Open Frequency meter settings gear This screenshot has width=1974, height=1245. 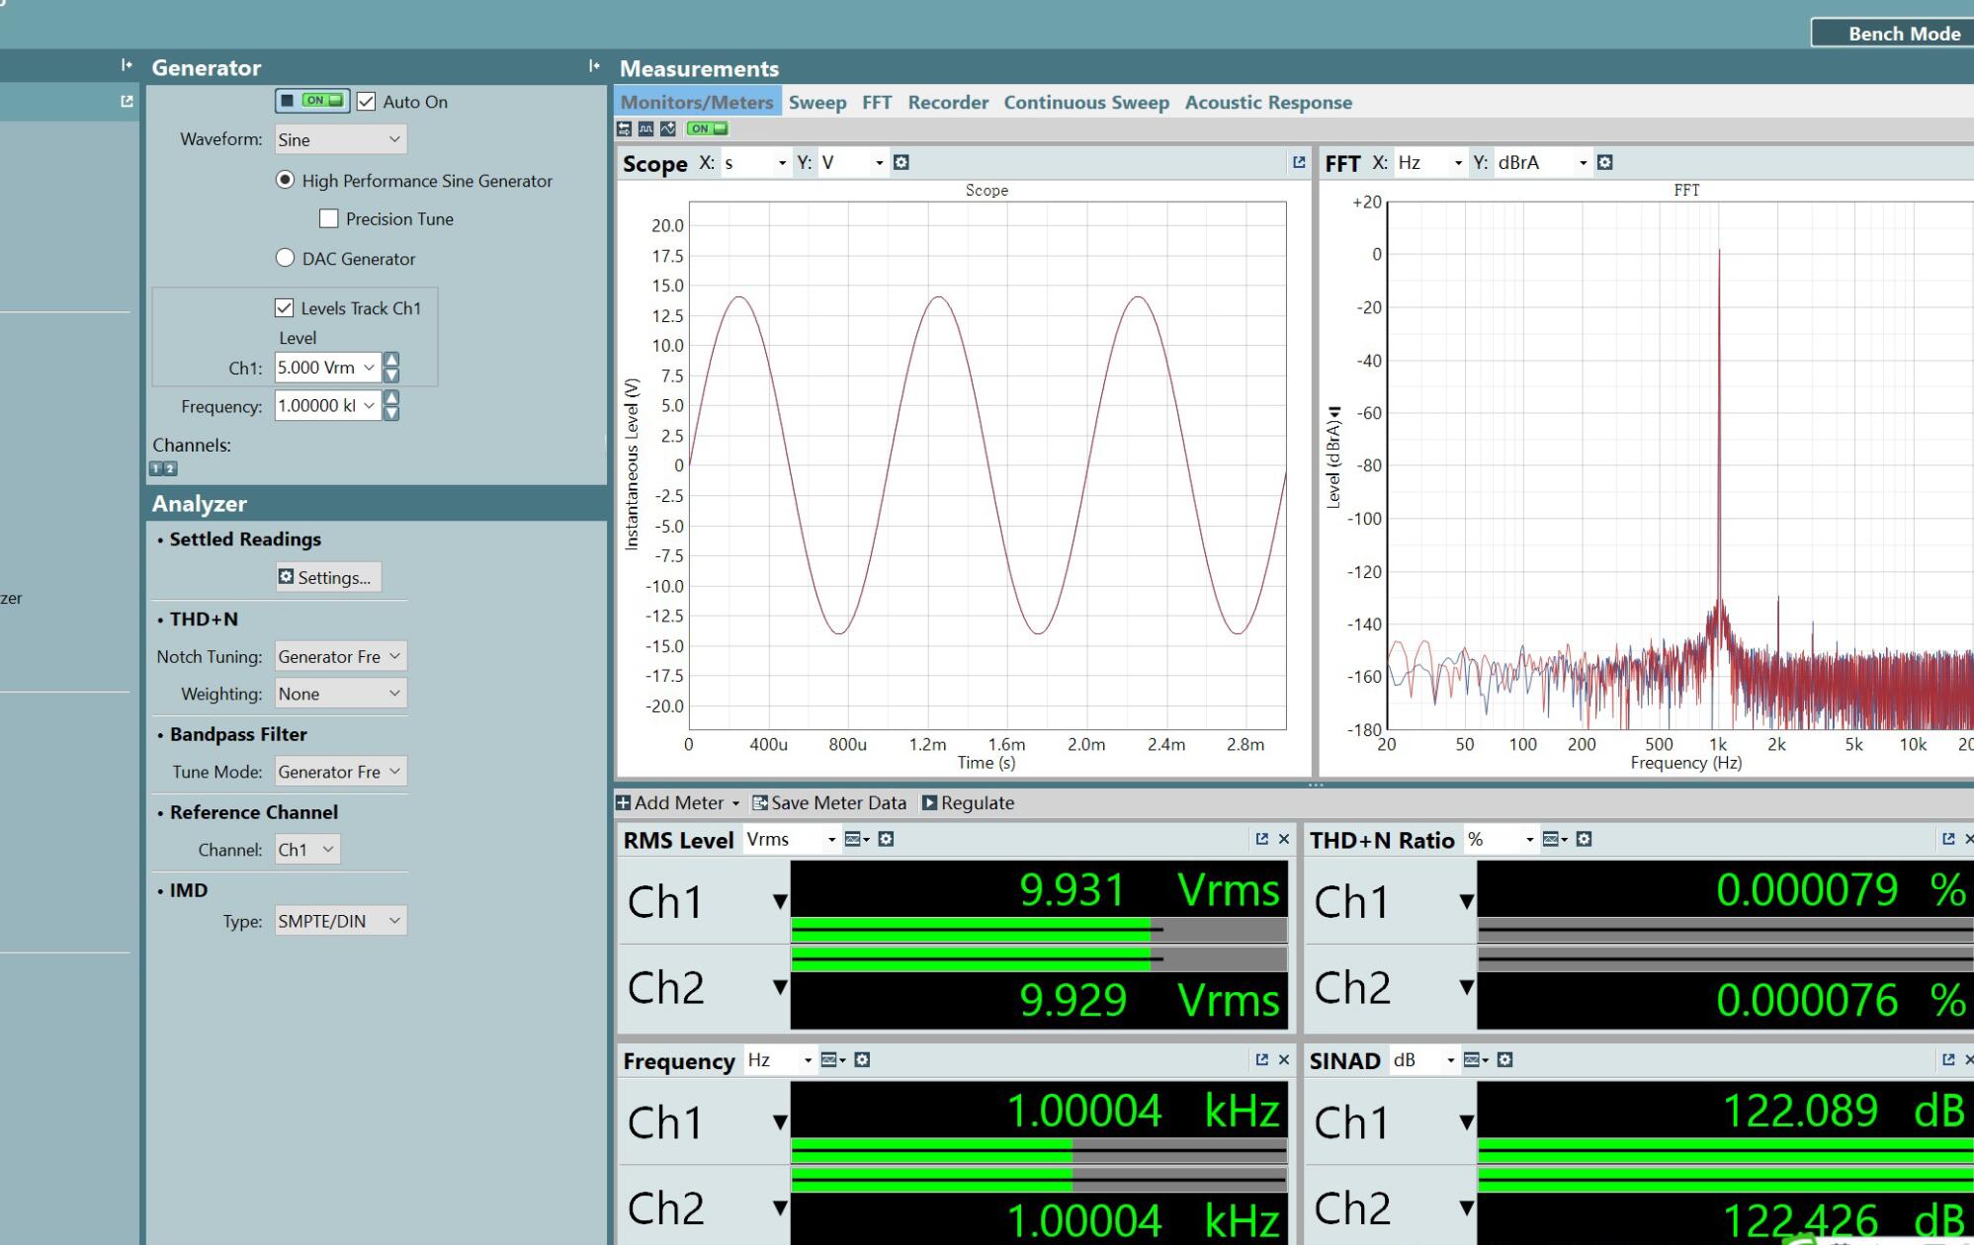pyautogui.click(x=862, y=1059)
